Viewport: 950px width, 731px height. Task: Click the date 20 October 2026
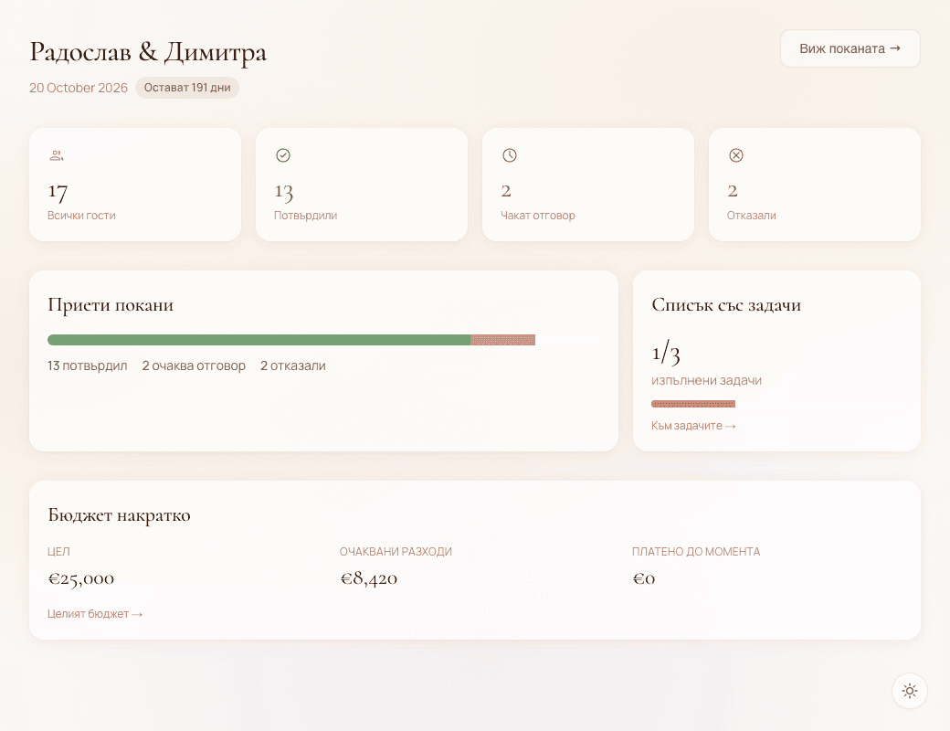click(79, 88)
